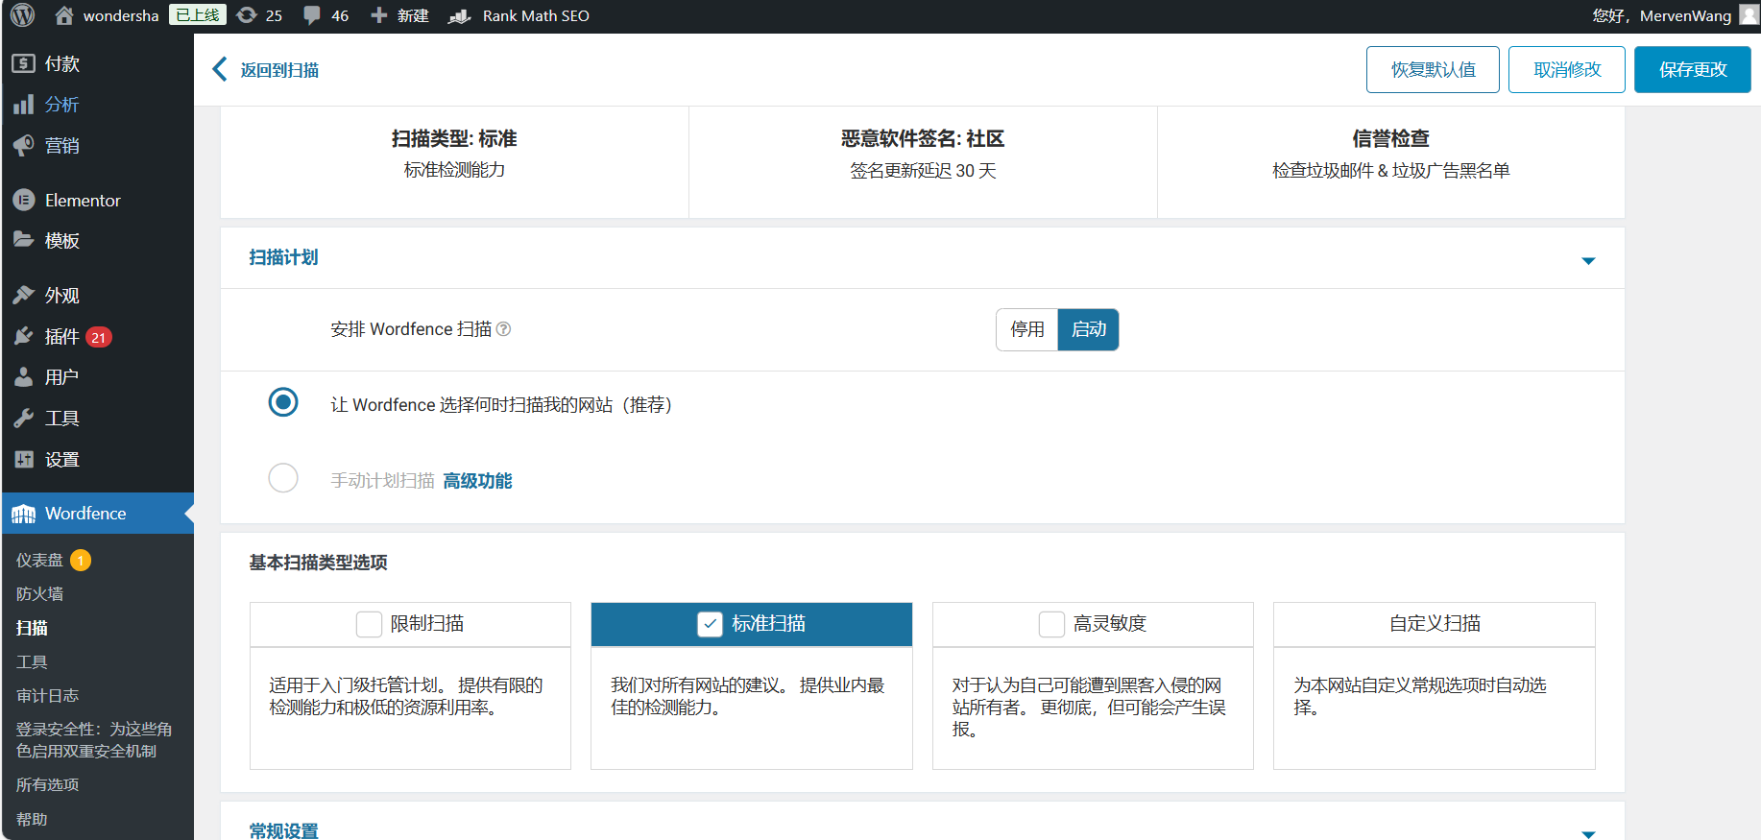The height and width of the screenshot is (840, 1761).
Task: Click the 常规设置 section title
Action: coord(283,830)
